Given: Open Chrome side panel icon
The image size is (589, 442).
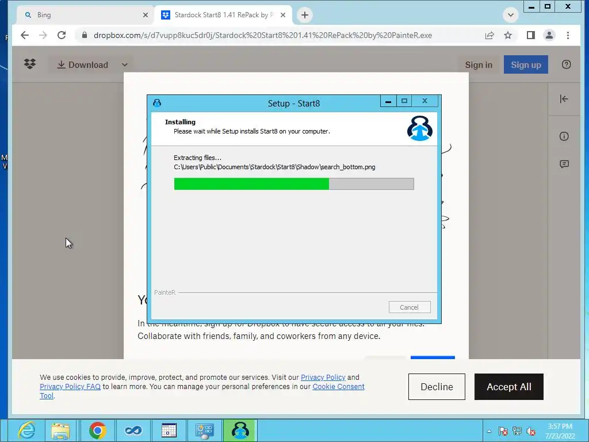Looking at the screenshot, I should (x=530, y=35).
